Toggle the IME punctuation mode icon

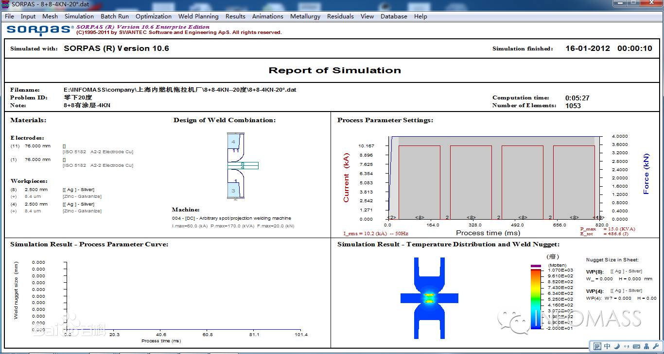pyautogui.click(x=626, y=346)
